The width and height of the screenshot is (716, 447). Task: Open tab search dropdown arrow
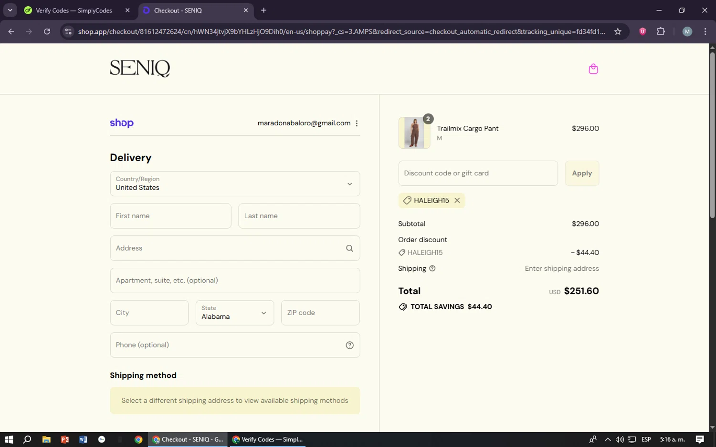coord(10,10)
